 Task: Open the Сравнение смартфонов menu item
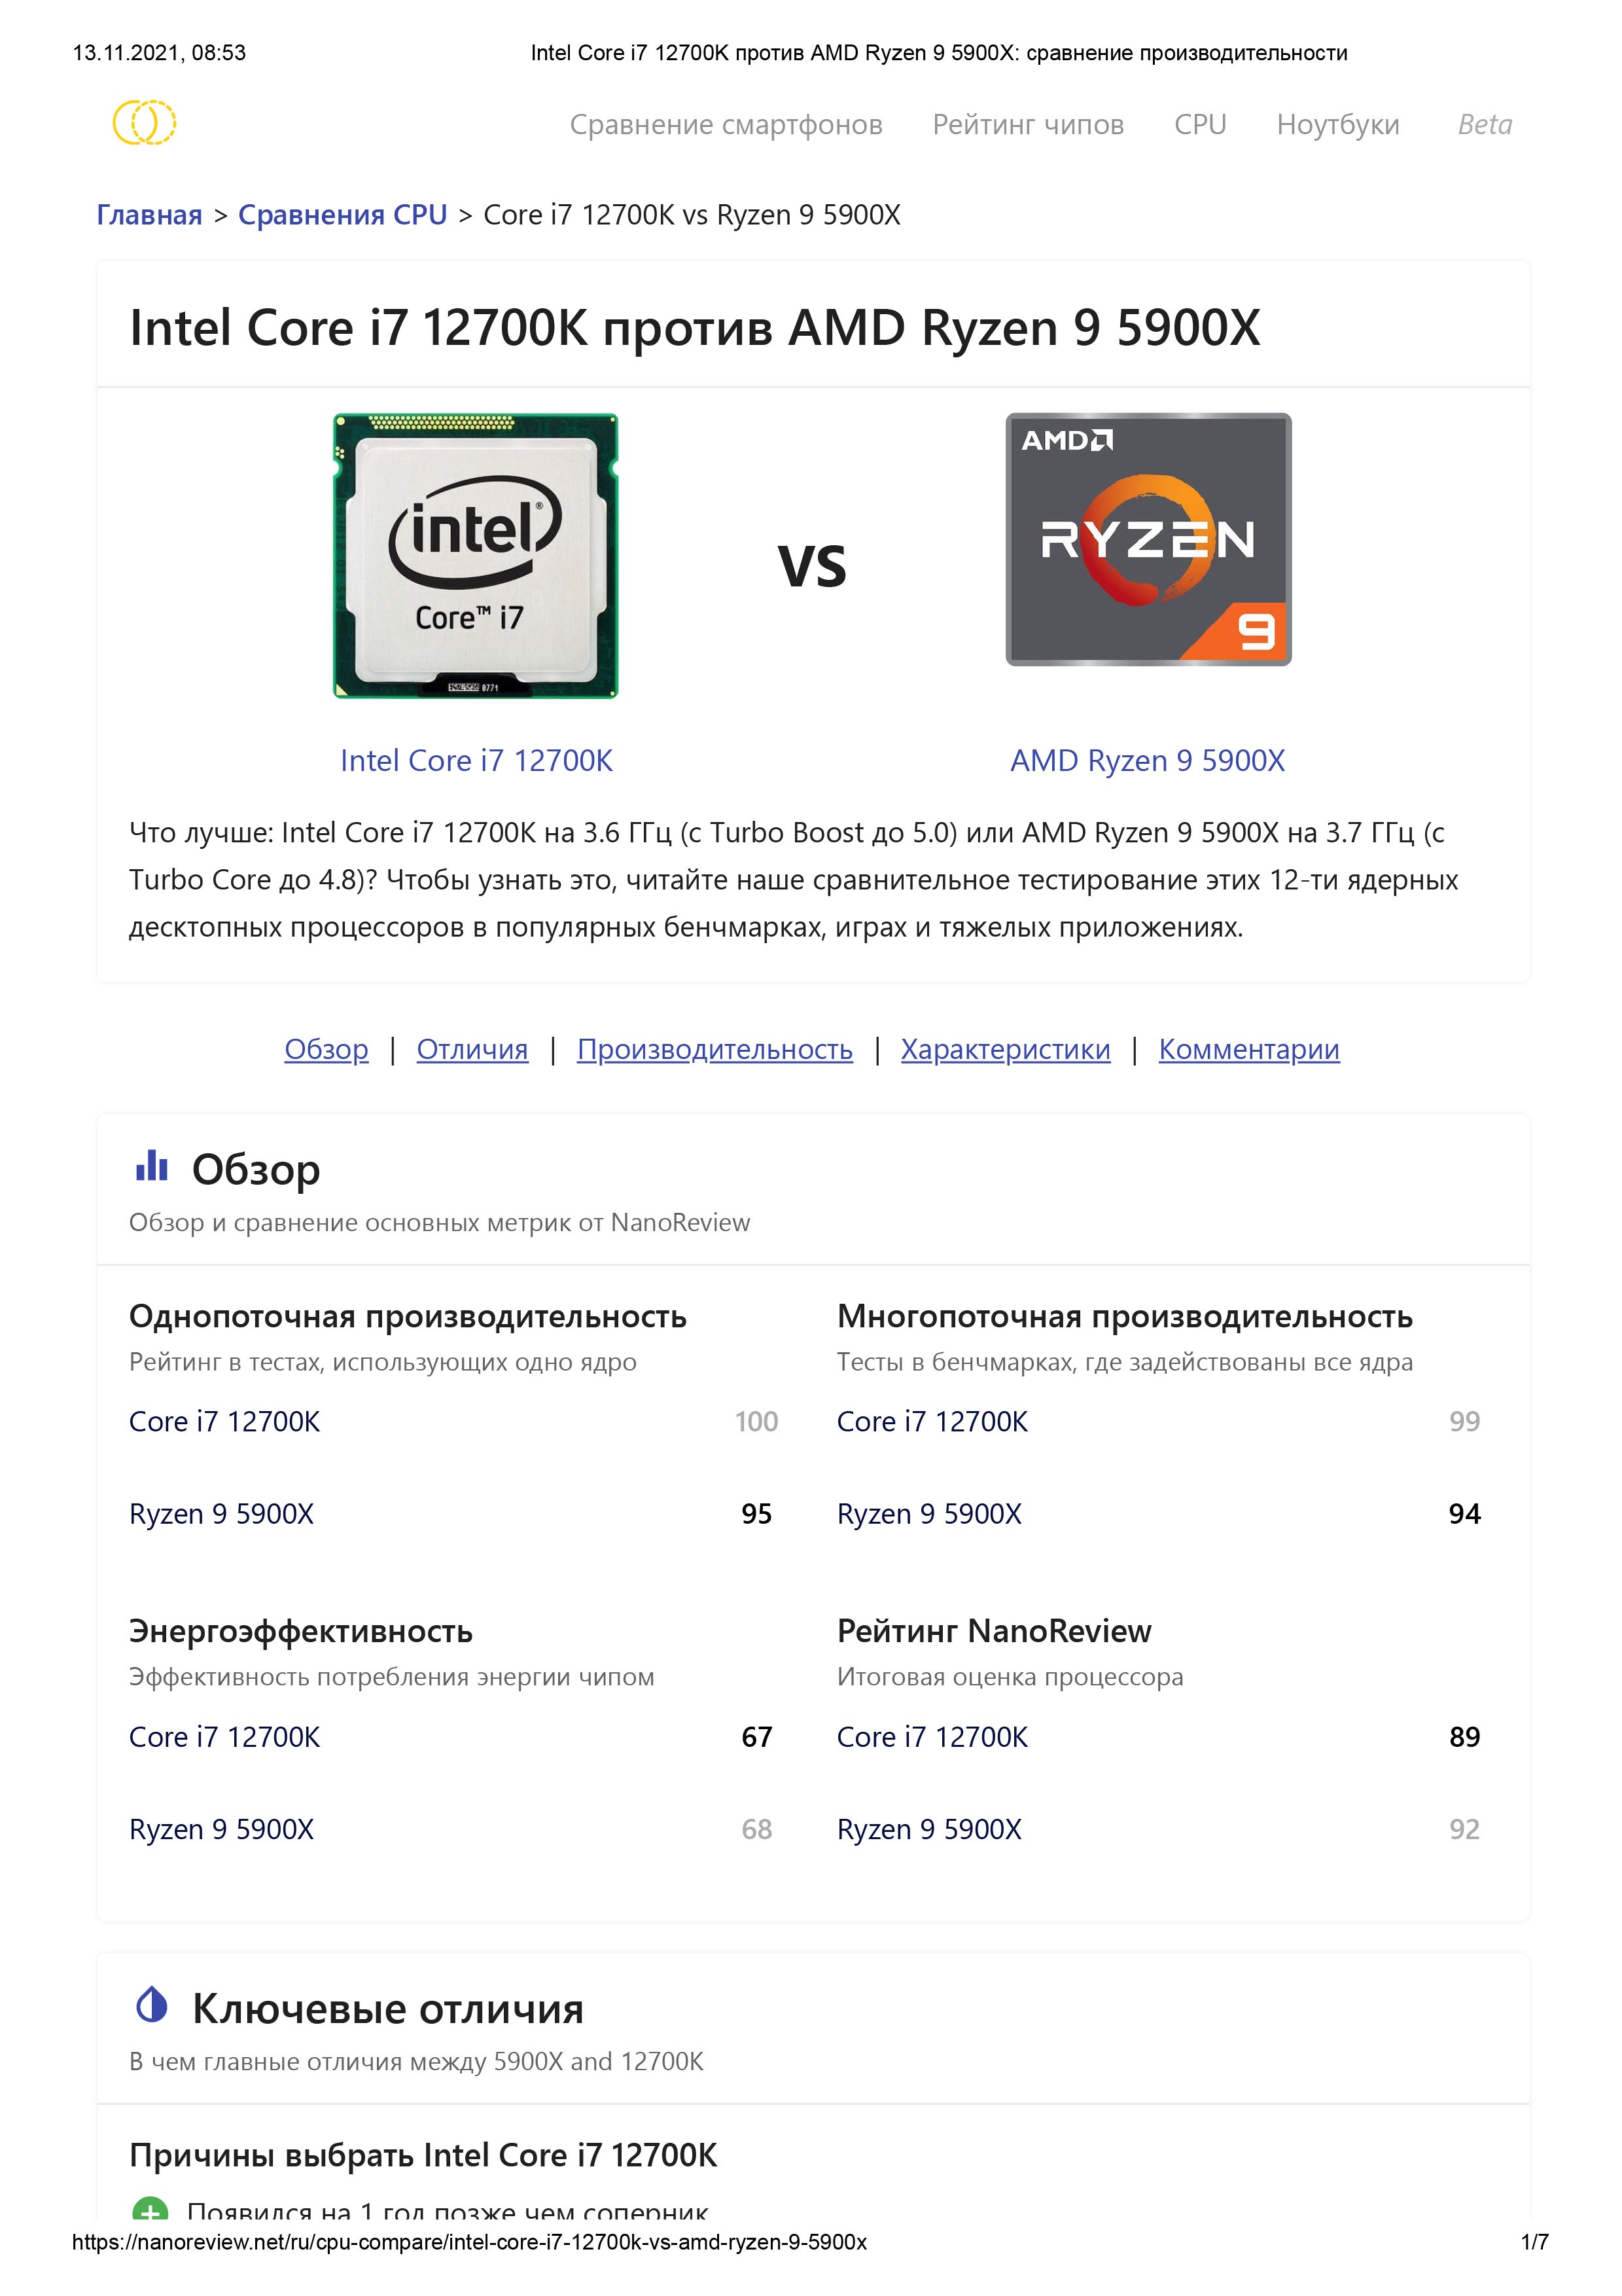[726, 125]
